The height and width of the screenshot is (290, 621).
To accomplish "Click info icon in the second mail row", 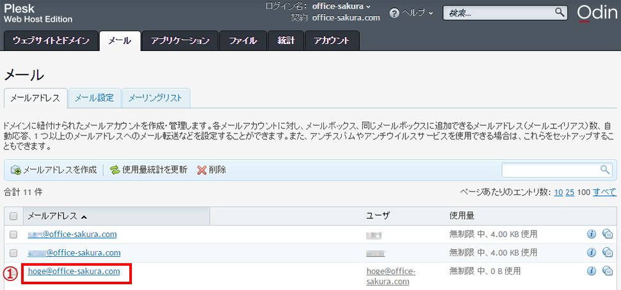I will click(592, 252).
